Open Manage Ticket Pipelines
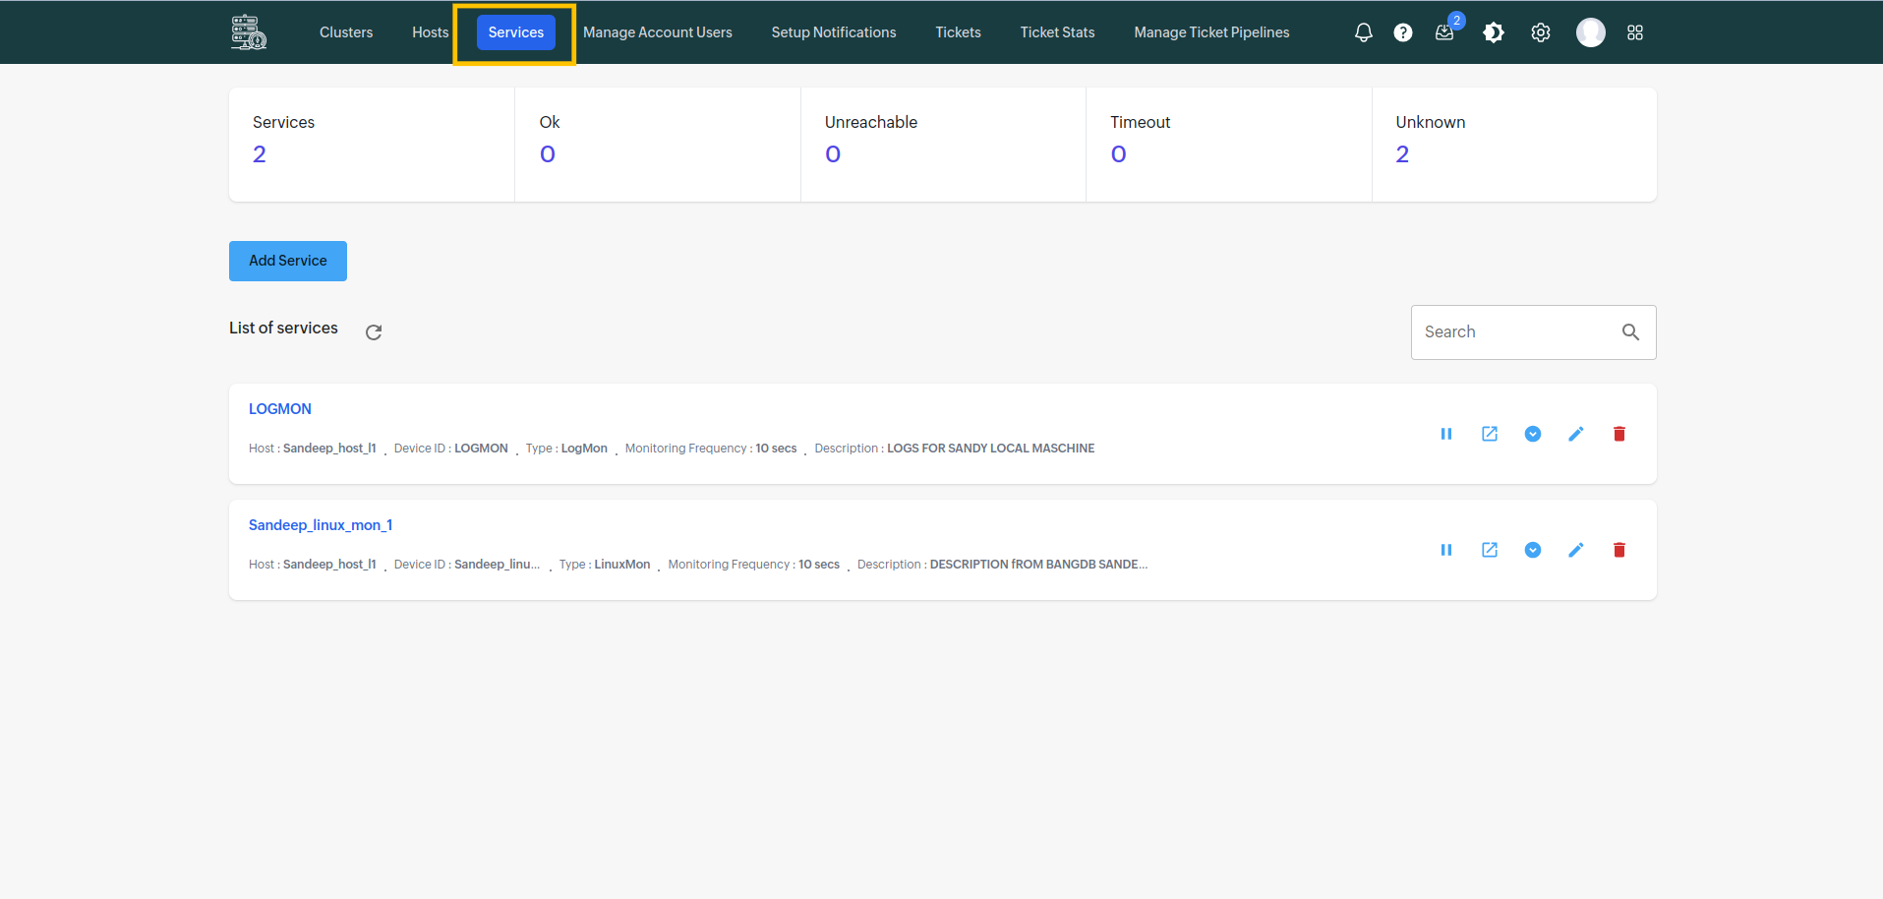The height and width of the screenshot is (899, 1883). click(1211, 32)
